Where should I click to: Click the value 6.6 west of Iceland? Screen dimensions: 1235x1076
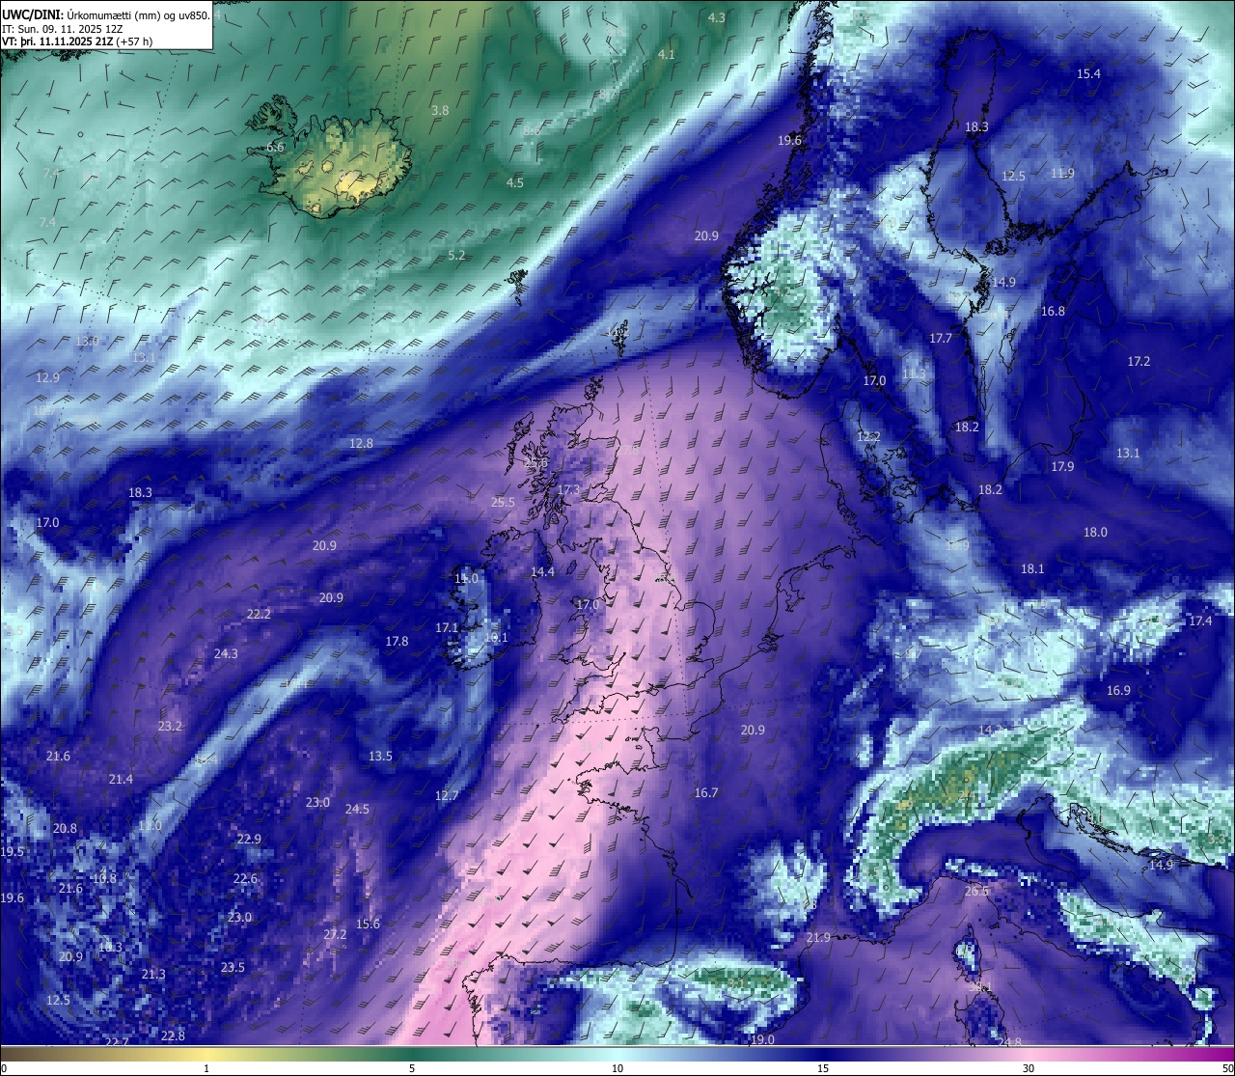(x=275, y=148)
